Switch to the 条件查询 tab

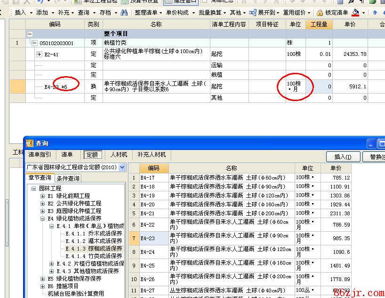pos(68,178)
